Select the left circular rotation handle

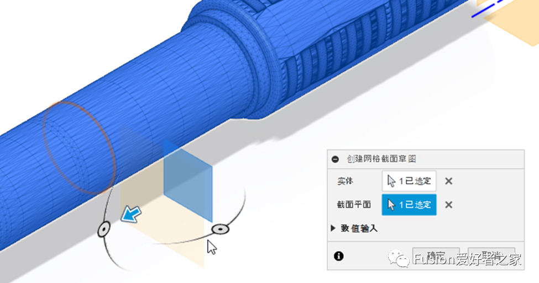pyautogui.click(x=104, y=229)
